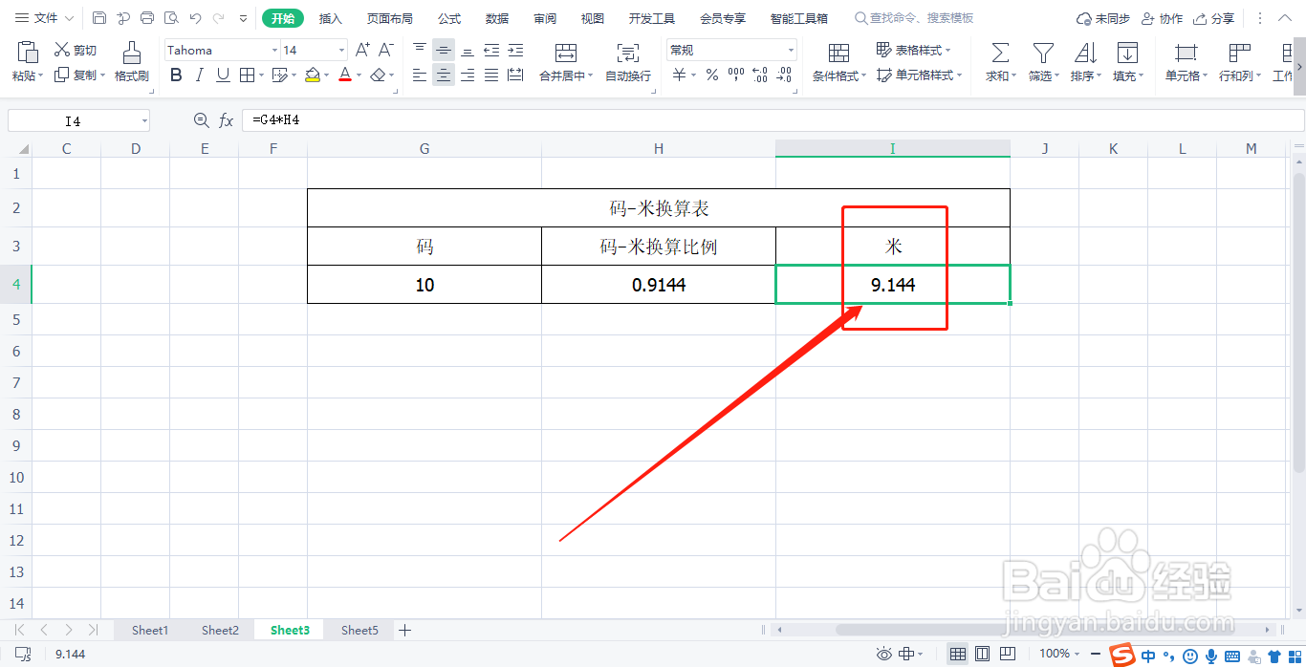Toggle italic formatting
The width and height of the screenshot is (1306, 667).
coord(199,75)
